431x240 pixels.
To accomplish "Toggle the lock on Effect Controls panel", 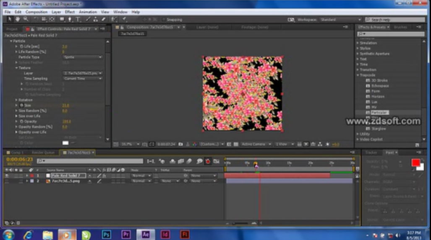I will coord(32,29).
